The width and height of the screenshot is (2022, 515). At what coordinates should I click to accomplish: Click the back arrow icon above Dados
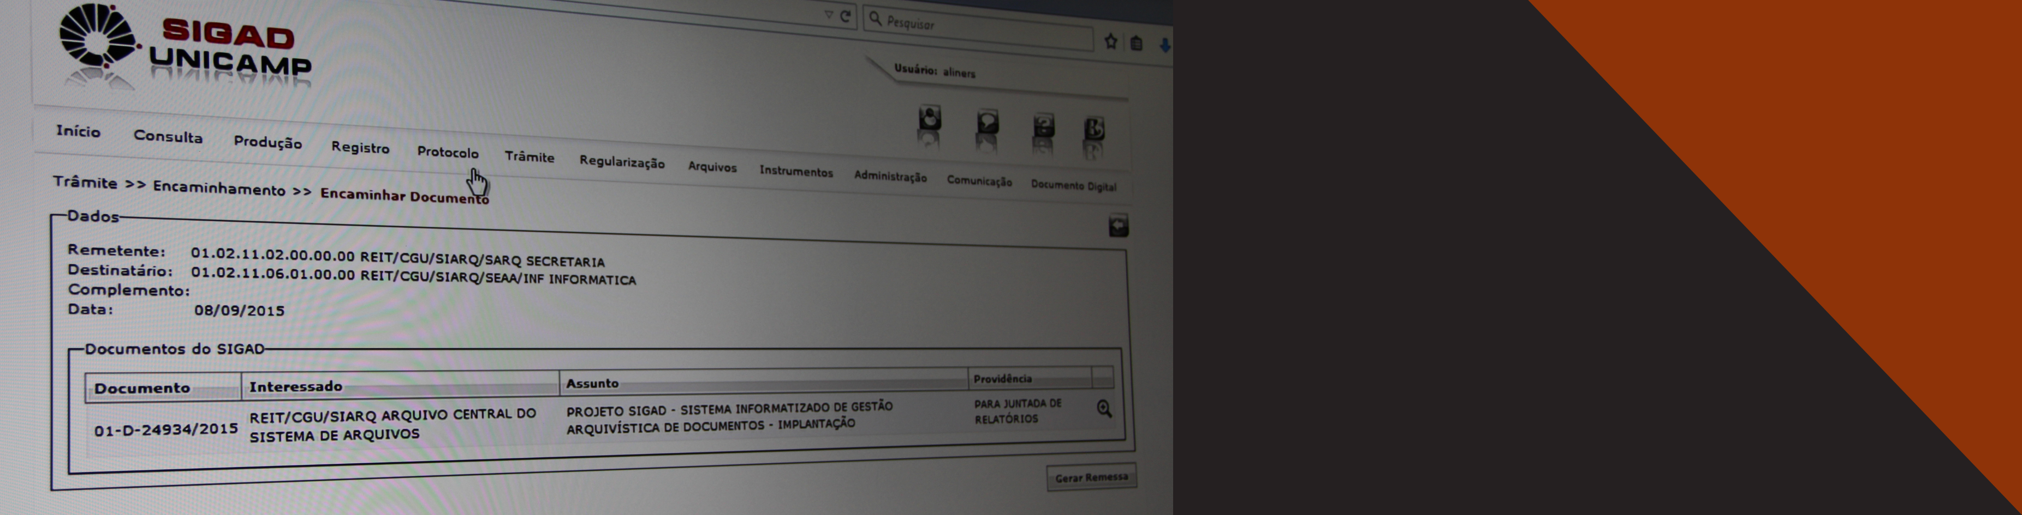1118,227
